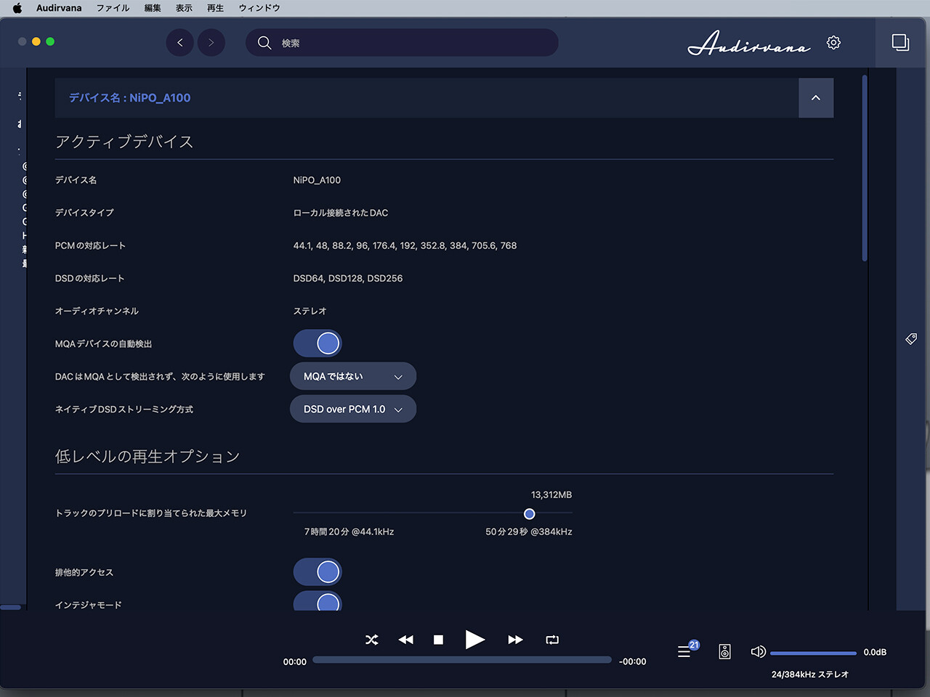This screenshot has width=930, height=697.
Task: Click the 検索 search field
Action: (x=402, y=43)
